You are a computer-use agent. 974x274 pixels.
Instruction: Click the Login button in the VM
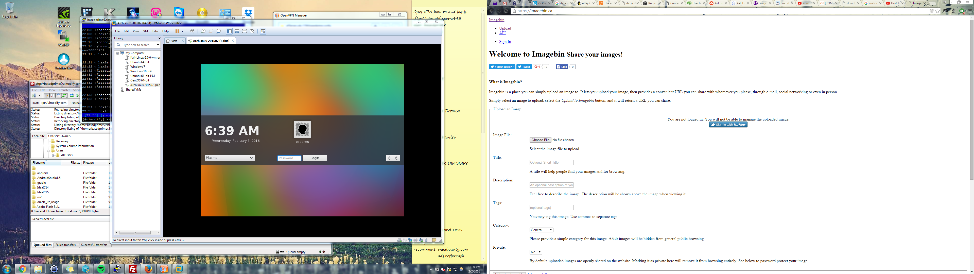coord(315,158)
